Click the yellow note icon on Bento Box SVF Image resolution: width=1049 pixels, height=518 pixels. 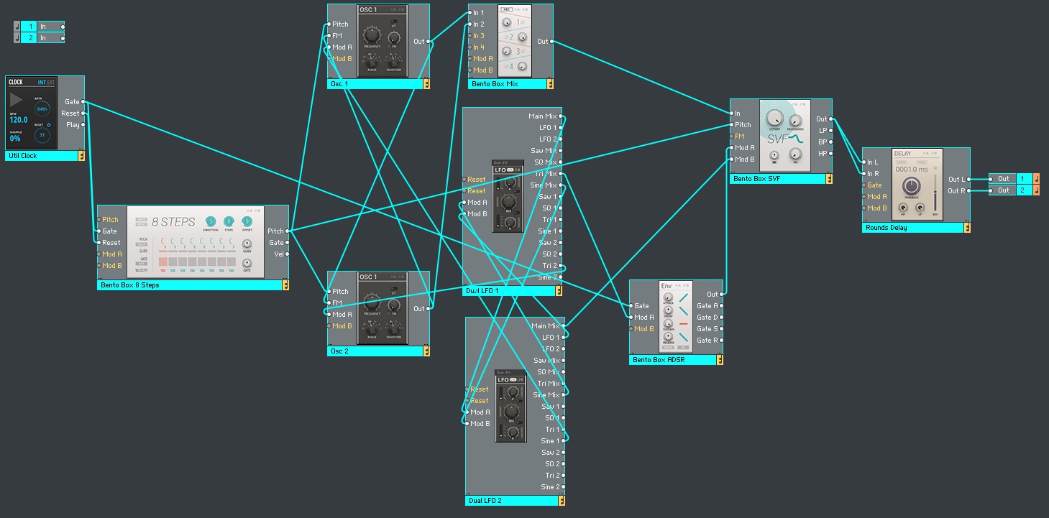[x=829, y=178]
